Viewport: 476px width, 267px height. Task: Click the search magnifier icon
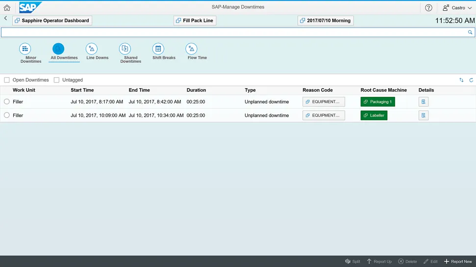[x=470, y=32]
